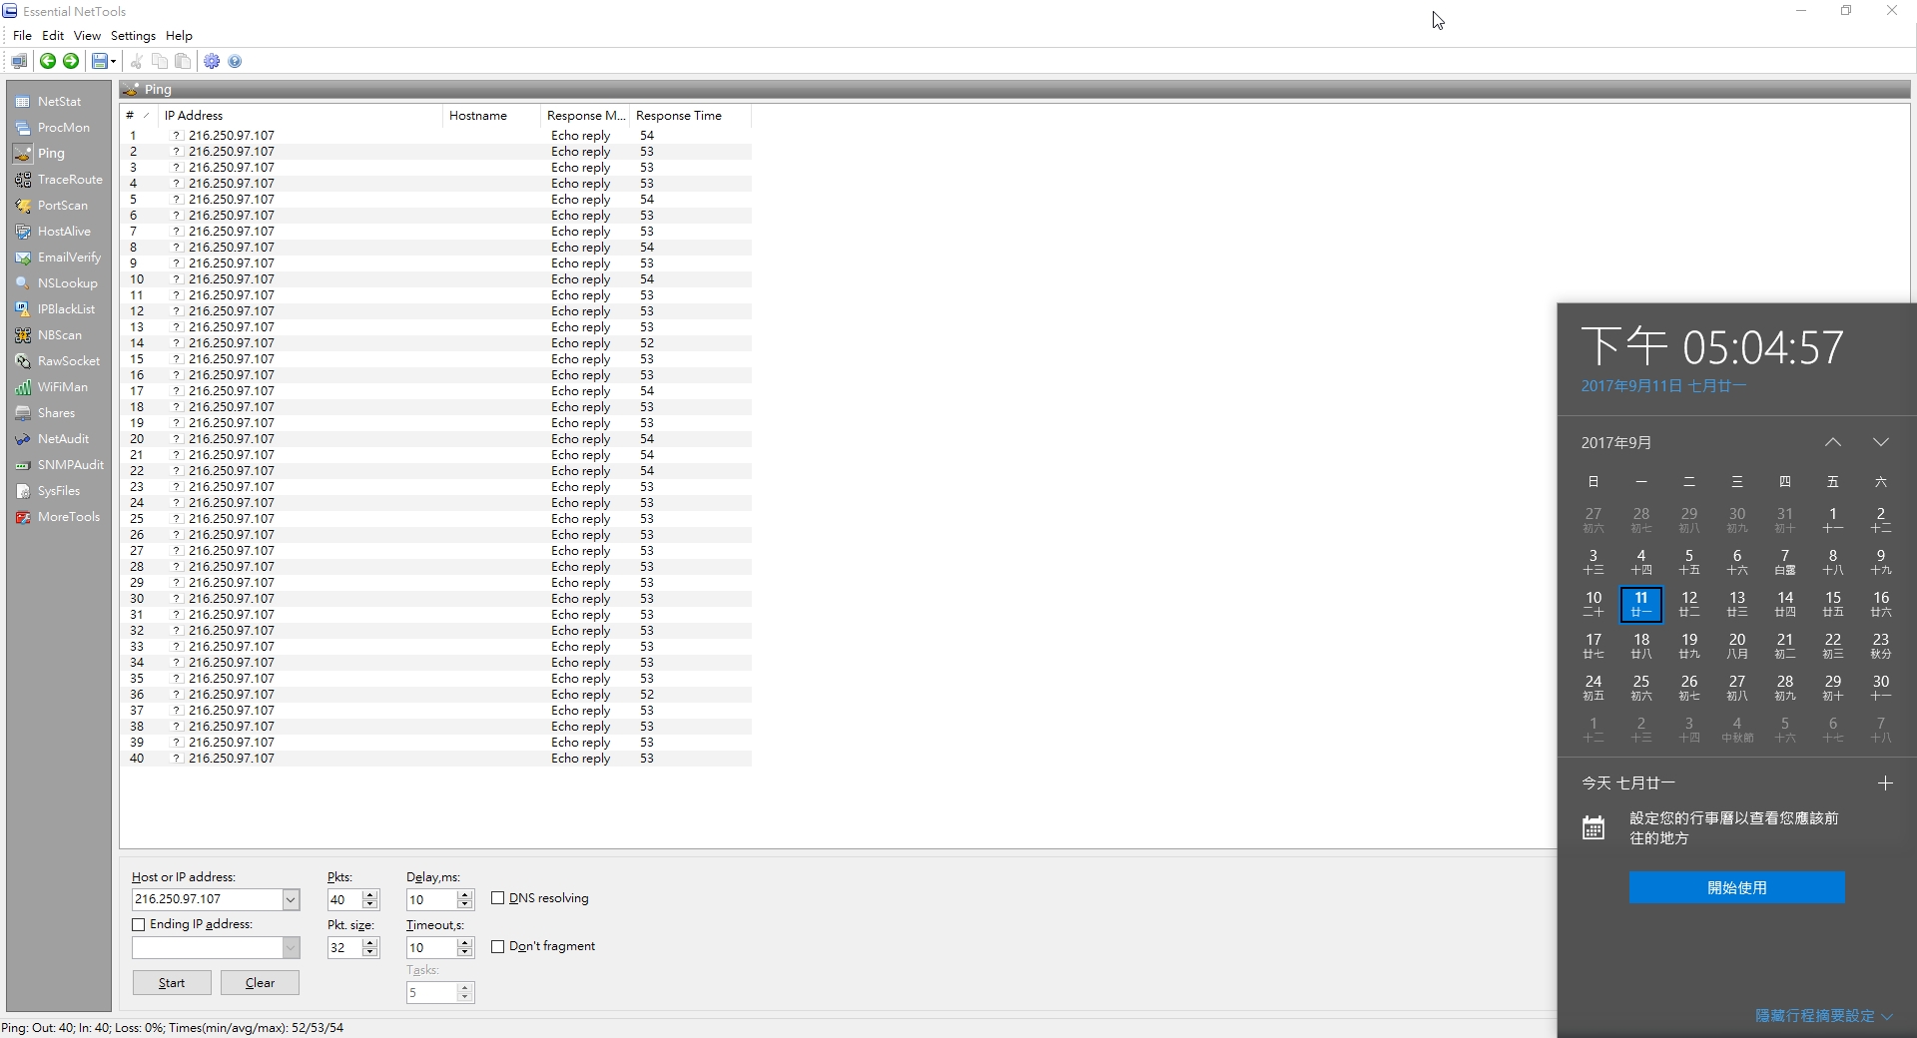This screenshot has height=1038, width=1917.
Task: Open the File menu
Action: point(22,36)
